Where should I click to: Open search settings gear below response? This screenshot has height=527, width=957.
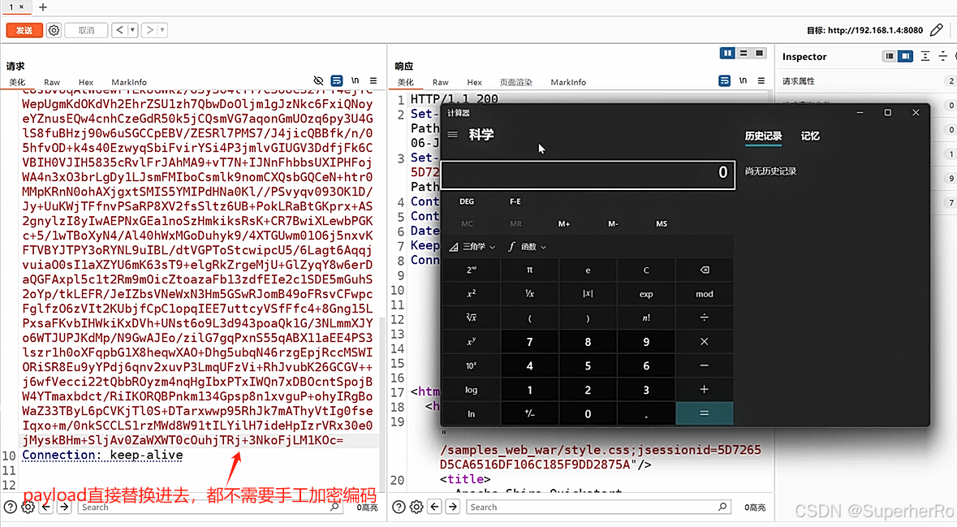coord(416,507)
